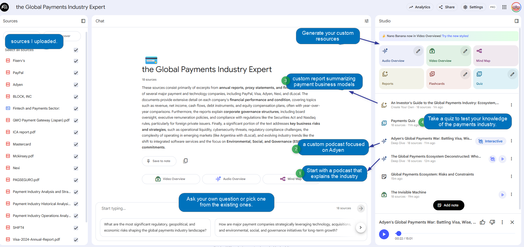Generate Audio Overview from chat panel
Image resolution: width=524 pixels, height=247 pixels.
[x=231, y=179]
